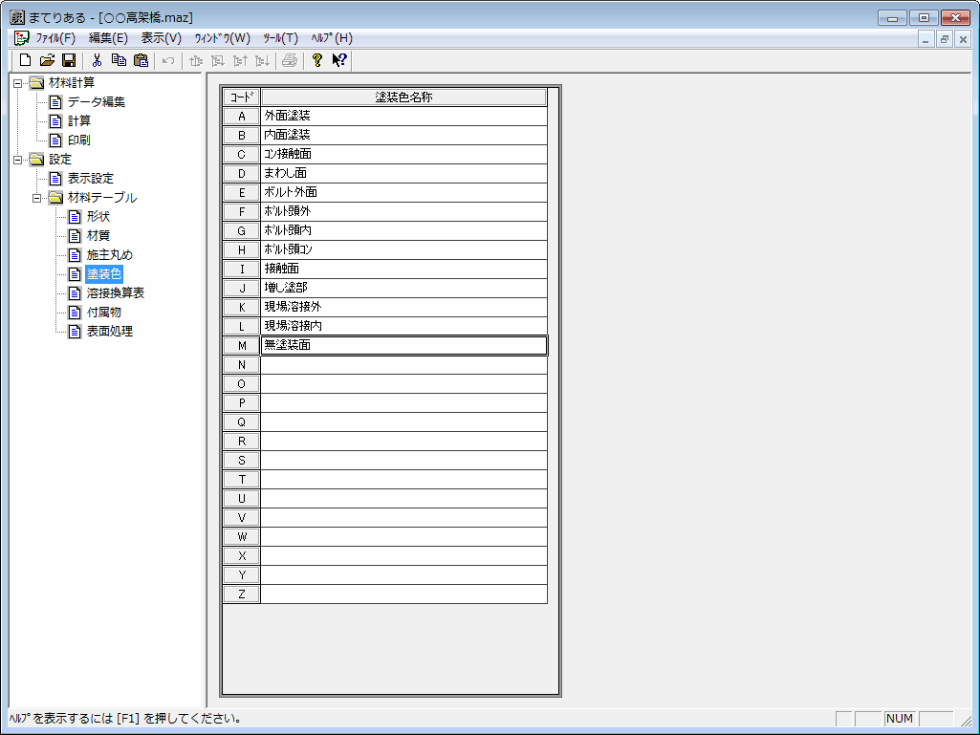Open About via the yellow question mark icon

317,60
